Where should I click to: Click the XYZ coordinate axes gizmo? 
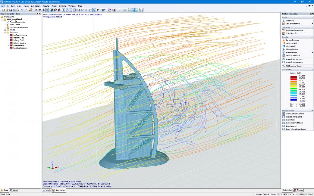pos(52,165)
